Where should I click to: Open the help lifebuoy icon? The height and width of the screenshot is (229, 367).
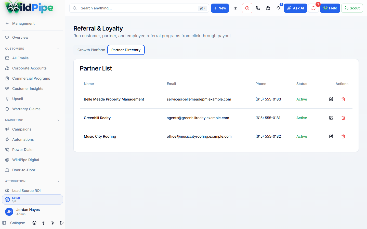pos(34,223)
